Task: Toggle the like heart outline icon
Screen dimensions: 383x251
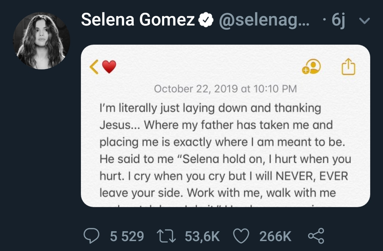Action: click(241, 236)
